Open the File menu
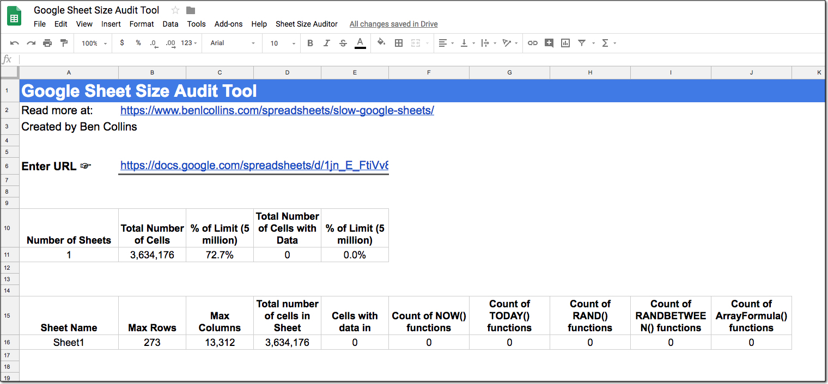The height and width of the screenshot is (384, 828). (x=40, y=24)
